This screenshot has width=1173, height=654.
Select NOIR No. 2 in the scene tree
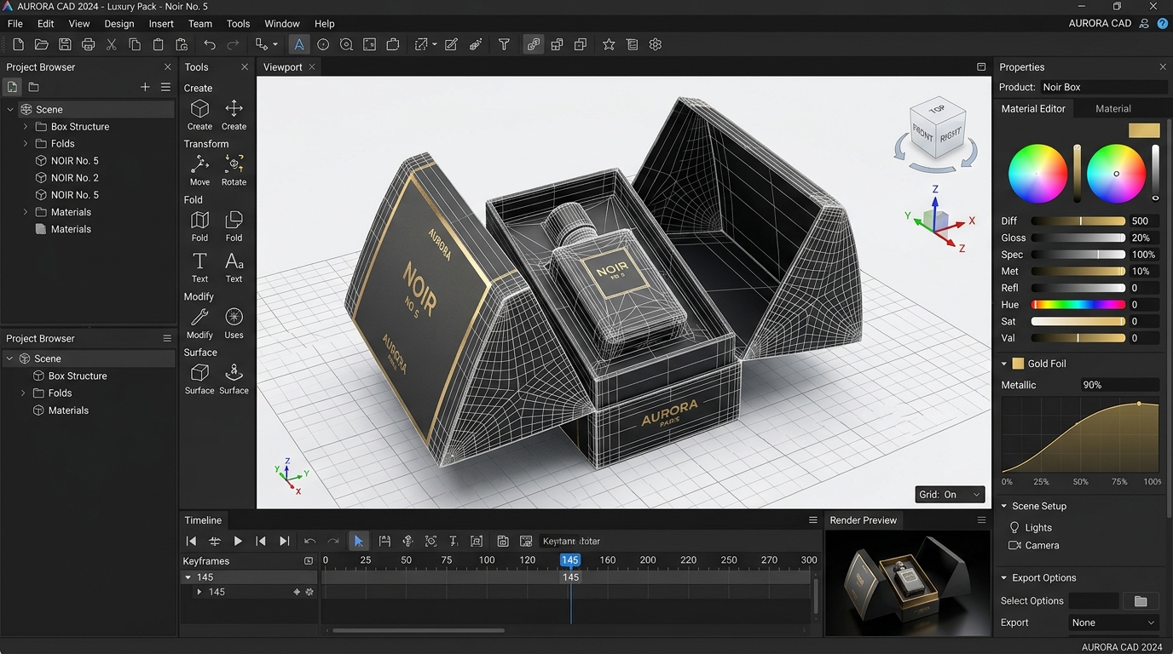click(74, 178)
